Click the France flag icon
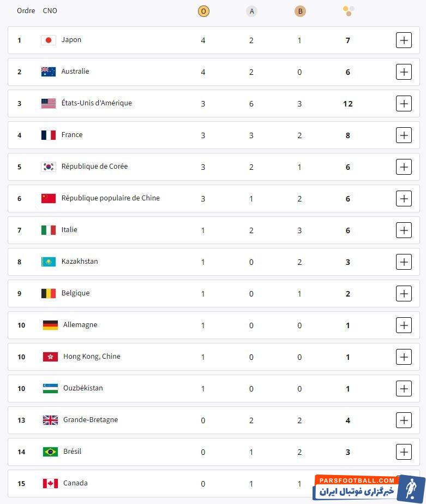 coord(49,135)
